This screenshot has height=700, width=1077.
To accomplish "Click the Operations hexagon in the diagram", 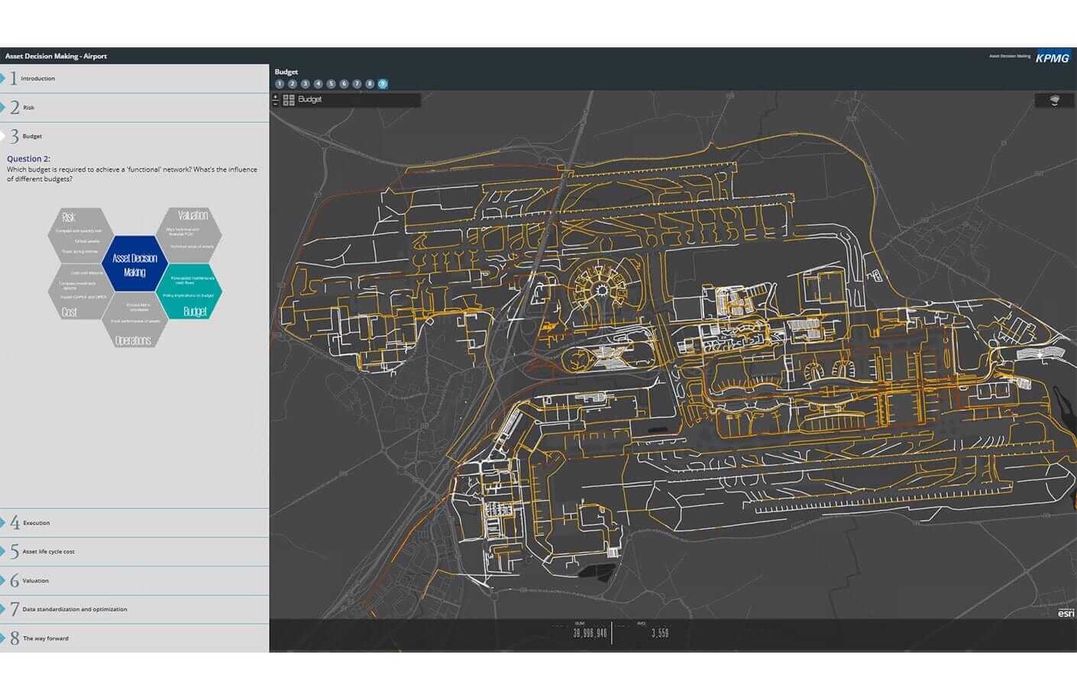I will click(134, 321).
